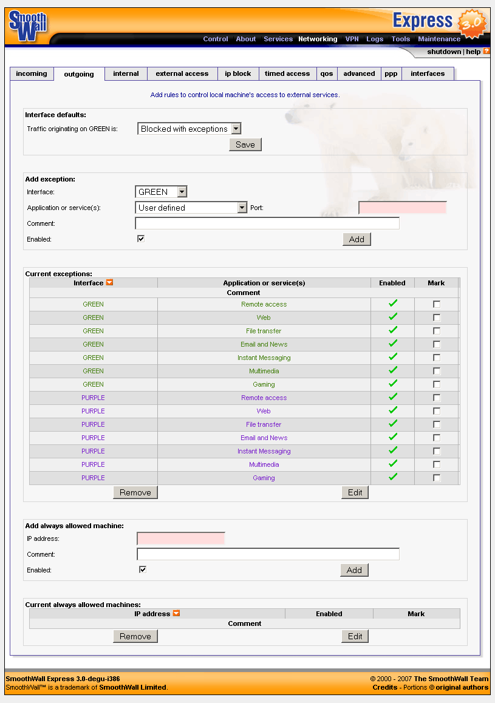Click enabled checkmark for PURPLE Gaming row
Image resolution: width=495 pixels, height=703 pixels.
[393, 477]
